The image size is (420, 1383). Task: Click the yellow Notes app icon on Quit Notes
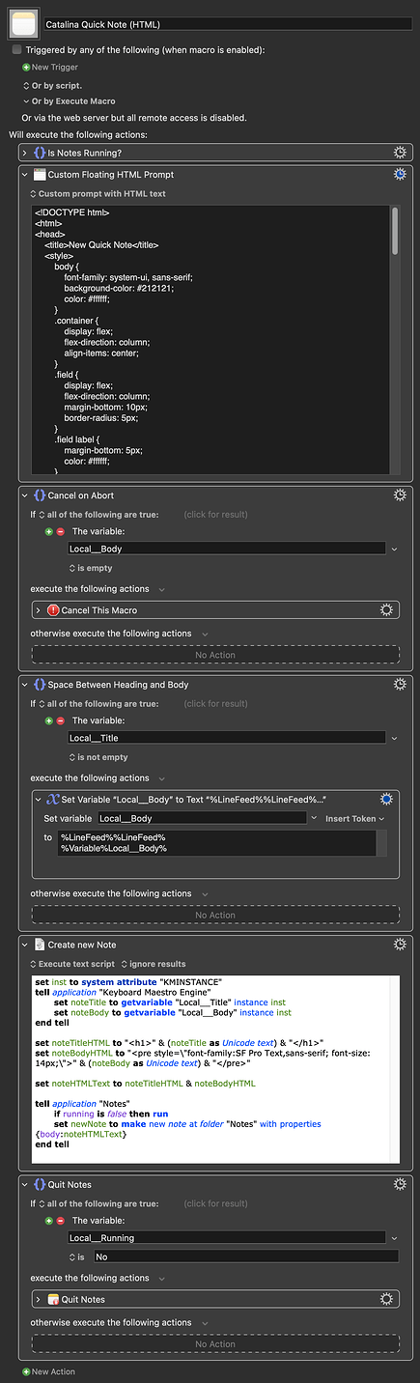pyautogui.click(x=53, y=1299)
